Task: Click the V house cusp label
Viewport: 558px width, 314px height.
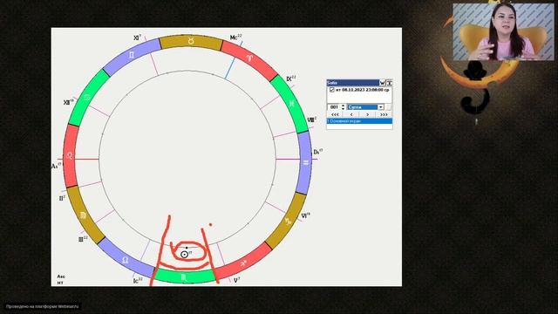Action: click(236, 281)
